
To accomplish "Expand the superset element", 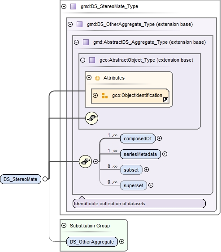I will click(151, 185).
